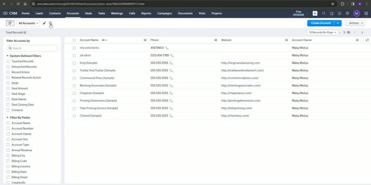Refresh the accounts list view

[x=50, y=23]
